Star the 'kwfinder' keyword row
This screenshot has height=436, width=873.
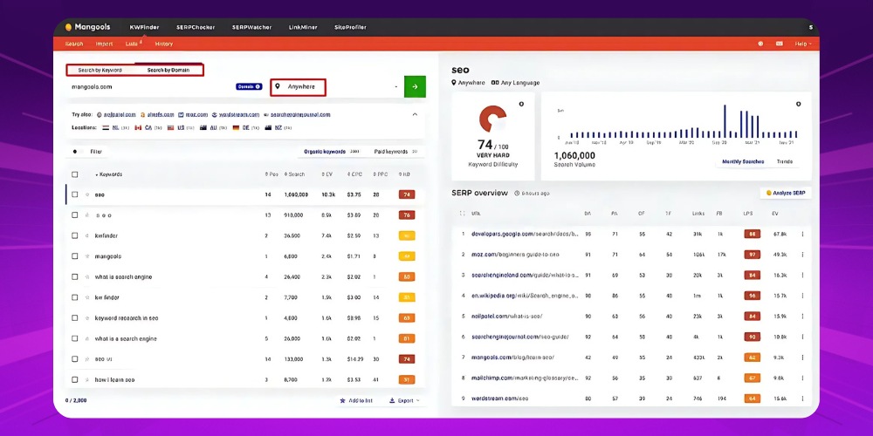[x=87, y=235]
